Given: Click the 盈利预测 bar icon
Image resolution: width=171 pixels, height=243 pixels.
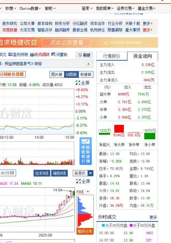Looking at the screenshot, I should 10,54.
